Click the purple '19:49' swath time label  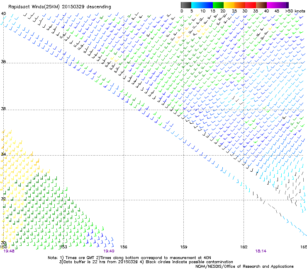(x=109, y=251)
